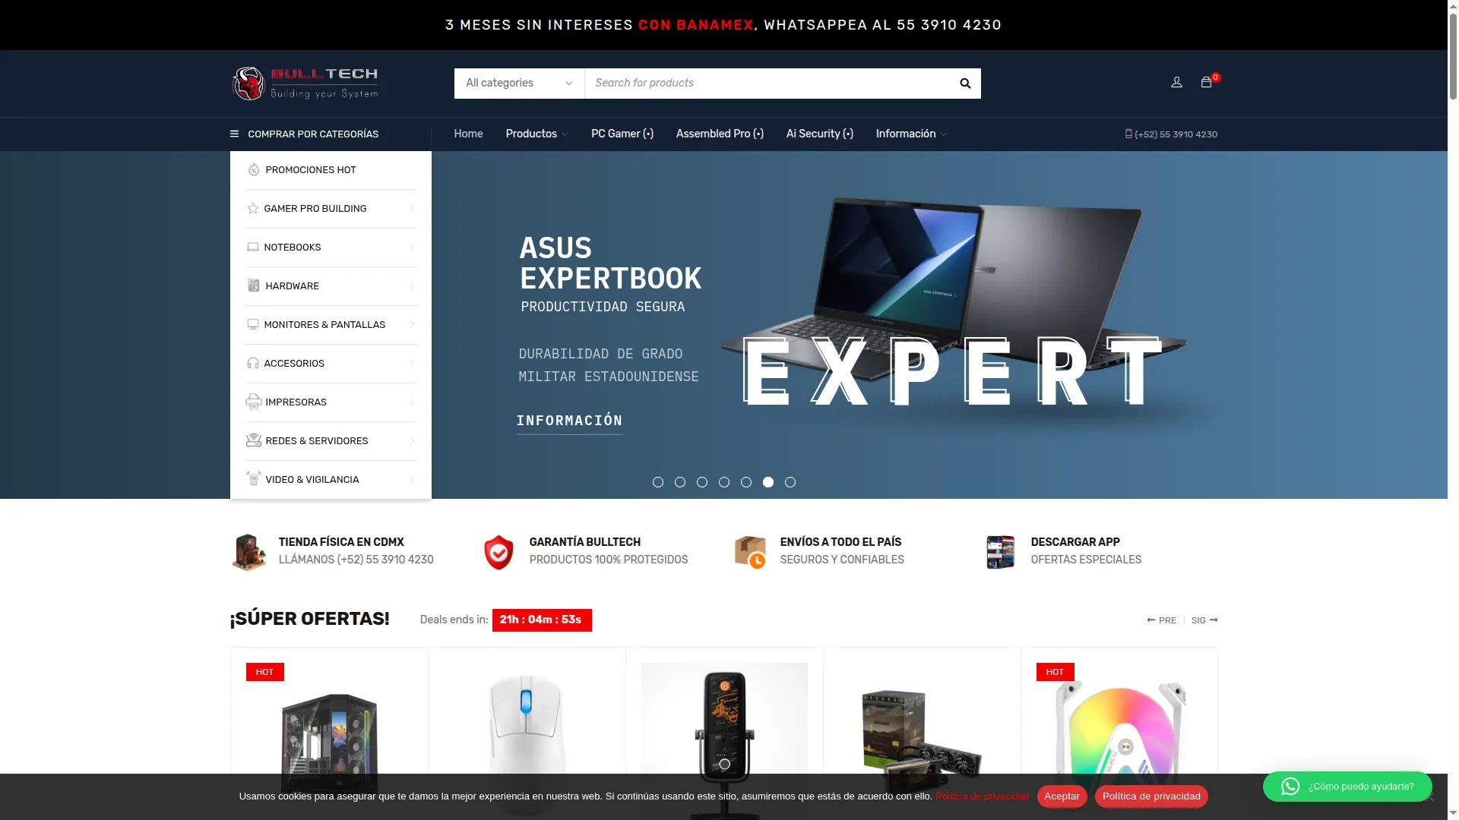Click the Deals countdown timer 21h : 04m : 53s
1459x820 pixels.
[541, 620]
